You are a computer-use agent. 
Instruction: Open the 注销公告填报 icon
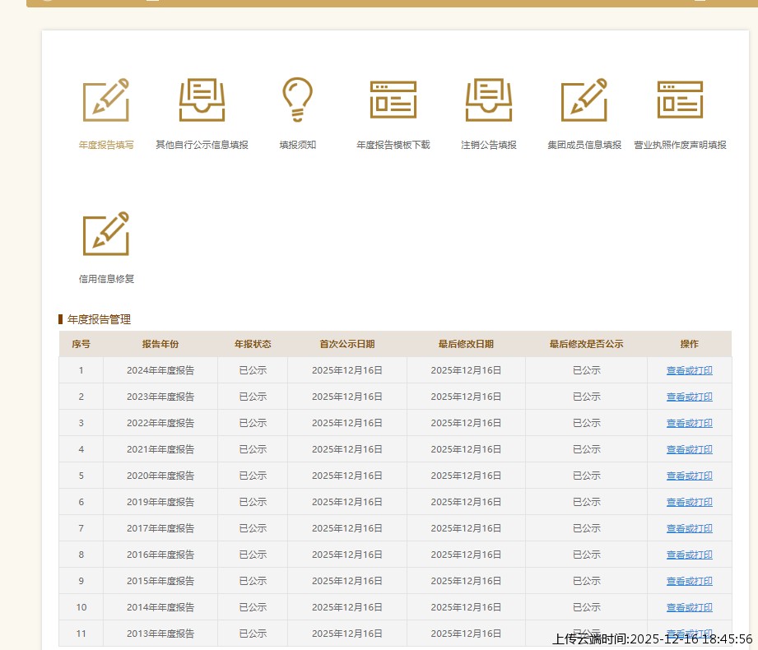point(489,100)
